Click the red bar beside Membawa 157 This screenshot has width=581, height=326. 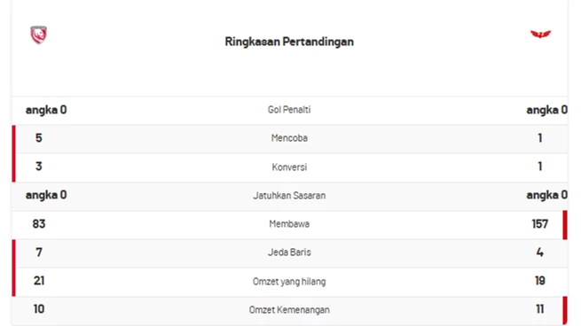click(x=565, y=225)
